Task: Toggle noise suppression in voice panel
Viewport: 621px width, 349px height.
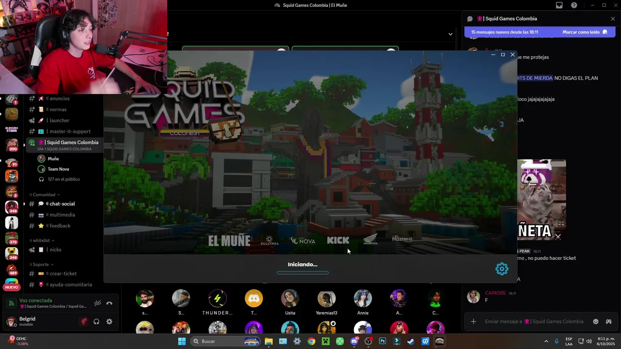Action: pyautogui.click(x=98, y=303)
